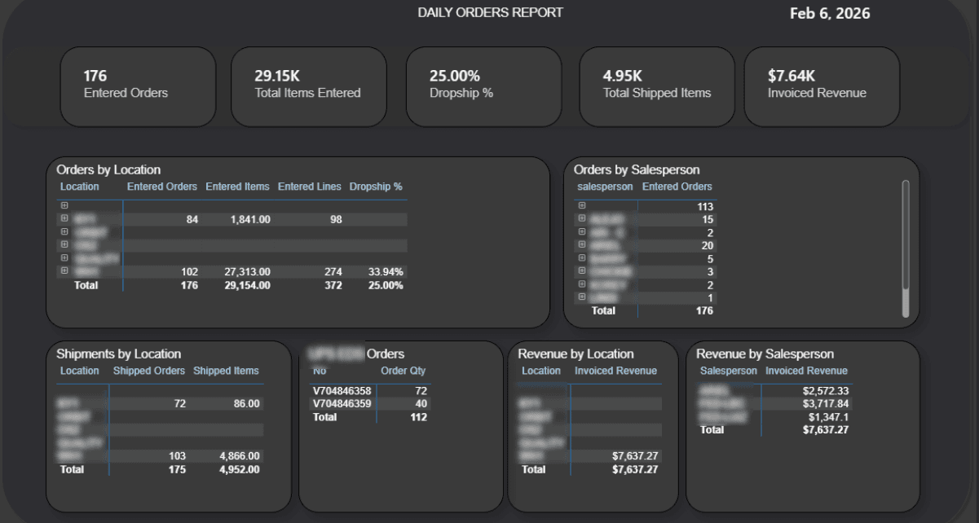Click the scrollbar in Orders by Salesperson panel

point(907,244)
